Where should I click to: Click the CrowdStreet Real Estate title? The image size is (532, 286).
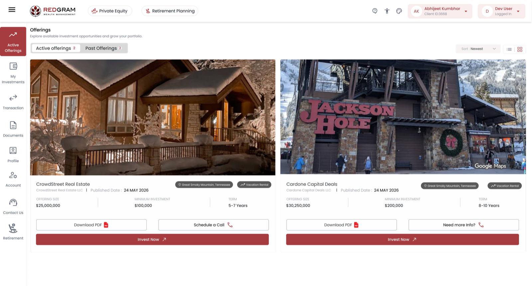pyautogui.click(x=63, y=184)
